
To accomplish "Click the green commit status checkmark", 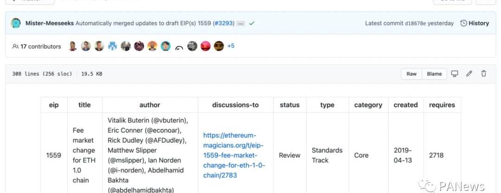I will (x=251, y=23).
